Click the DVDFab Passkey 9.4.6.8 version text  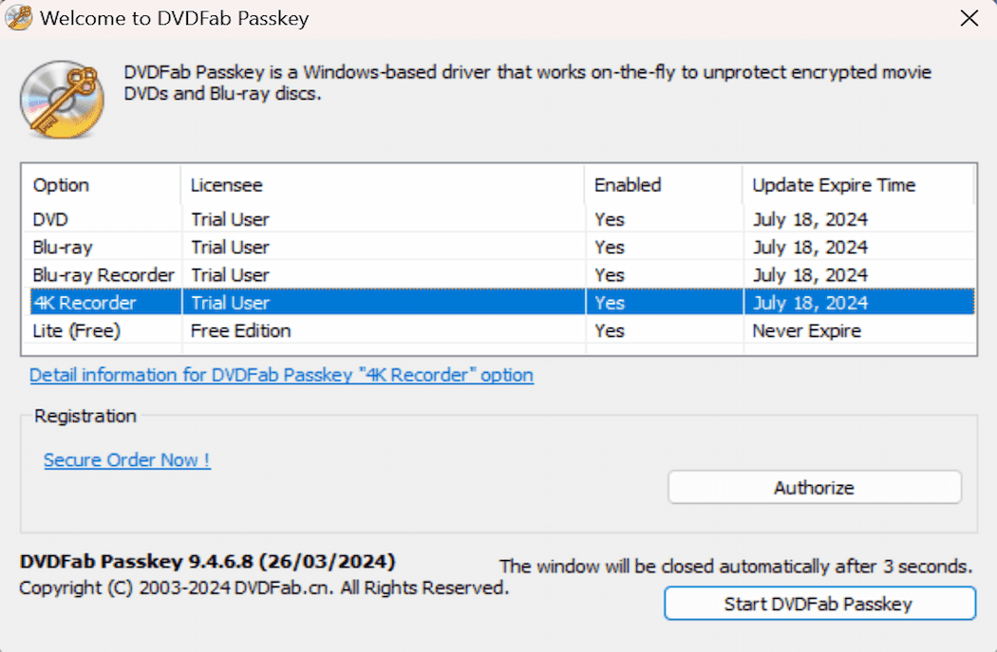coord(207,561)
